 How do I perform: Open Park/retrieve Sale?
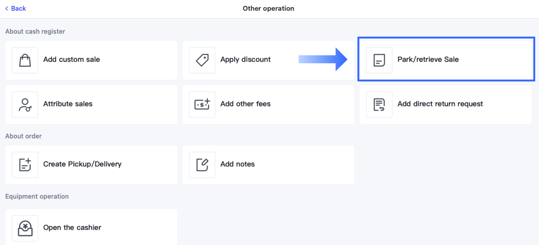[x=428, y=59]
